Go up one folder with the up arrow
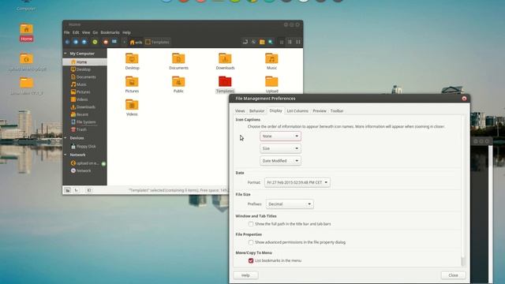This screenshot has width=505, height=284. pos(84,42)
